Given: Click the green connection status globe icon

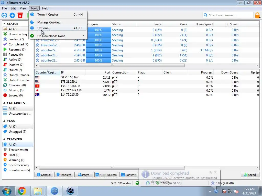Looking at the screenshot, I should (x=137, y=183).
